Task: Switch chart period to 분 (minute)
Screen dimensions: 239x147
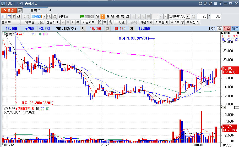Action: pyautogui.click(x=118, y=16)
